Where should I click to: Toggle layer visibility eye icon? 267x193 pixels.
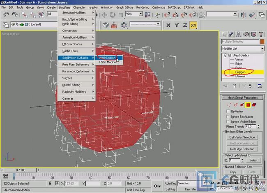(x=13, y=24)
